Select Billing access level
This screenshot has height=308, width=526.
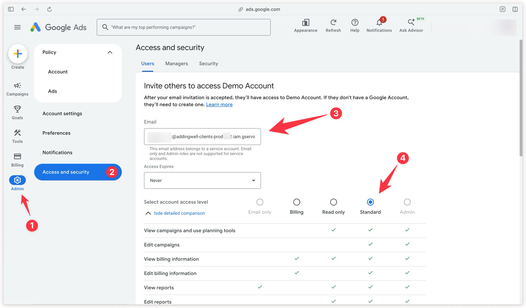(x=297, y=202)
